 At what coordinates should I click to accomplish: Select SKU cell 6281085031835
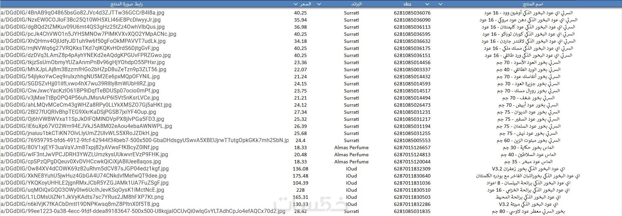412,211
